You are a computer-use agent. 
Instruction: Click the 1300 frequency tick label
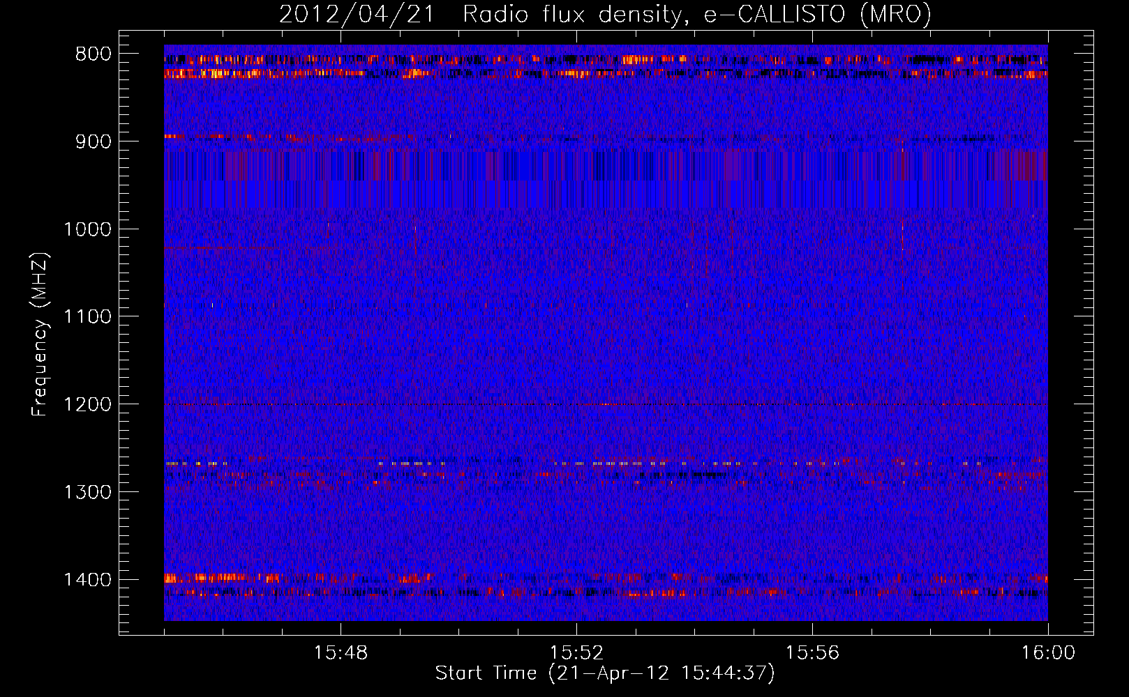click(x=87, y=492)
